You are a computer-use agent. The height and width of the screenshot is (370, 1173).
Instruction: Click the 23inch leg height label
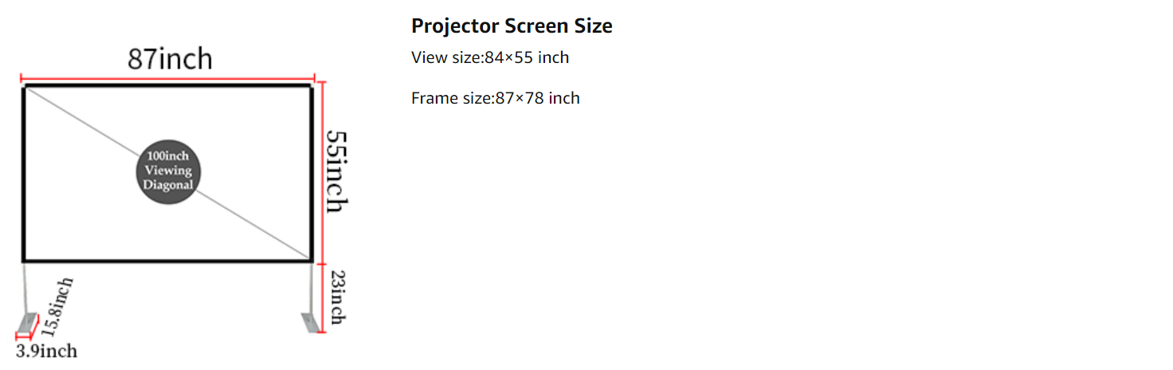coord(337,297)
